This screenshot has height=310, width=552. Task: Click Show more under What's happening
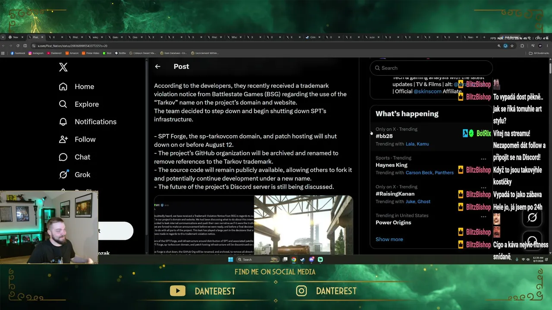pyautogui.click(x=389, y=239)
